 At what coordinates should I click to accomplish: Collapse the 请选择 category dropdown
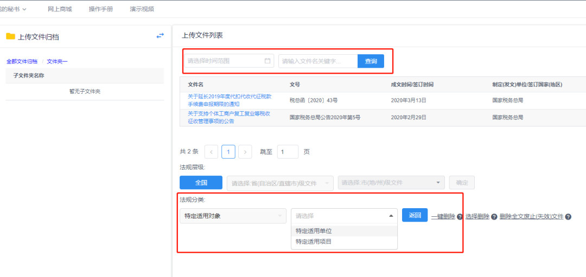pyautogui.click(x=344, y=216)
